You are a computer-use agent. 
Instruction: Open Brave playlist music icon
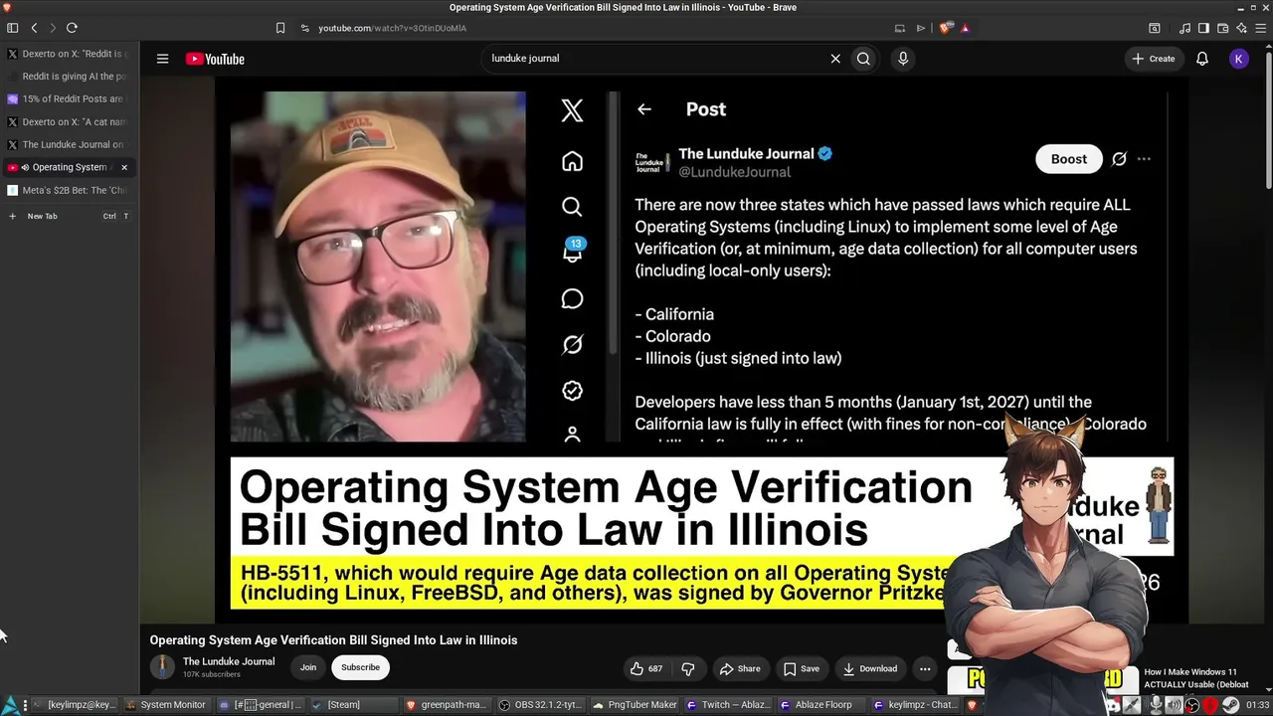click(1184, 28)
